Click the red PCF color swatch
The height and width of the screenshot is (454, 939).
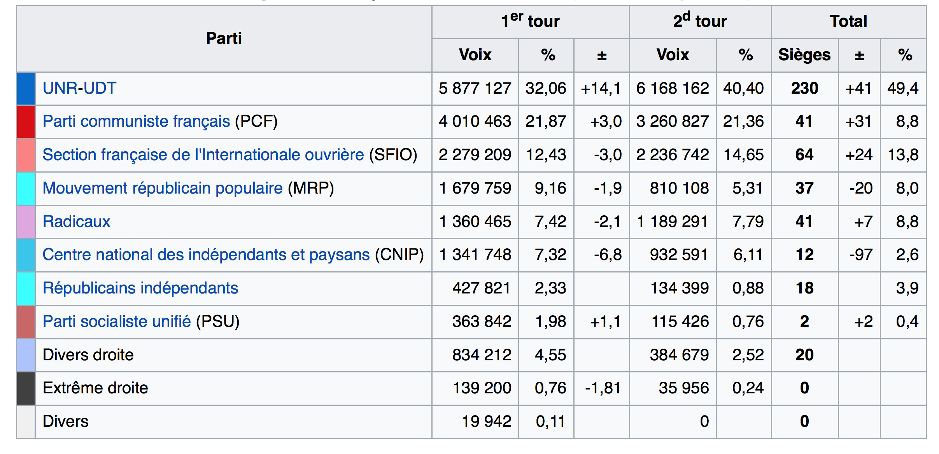click(x=26, y=122)
